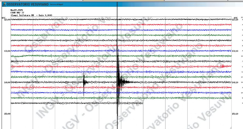The image size is (243, 129).
Task: Click the 15:10 time label
Action: coord(235,114)
